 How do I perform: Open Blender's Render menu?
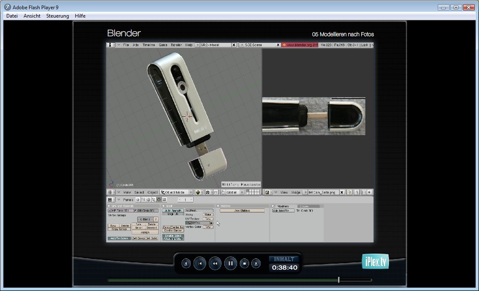click(176, 45)
